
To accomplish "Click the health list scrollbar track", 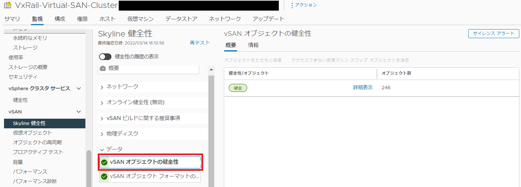I will [211, 131].
